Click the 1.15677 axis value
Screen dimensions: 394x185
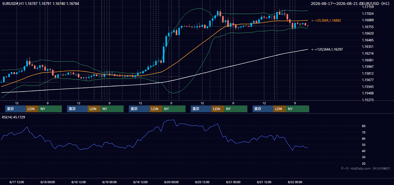(368, 80)
